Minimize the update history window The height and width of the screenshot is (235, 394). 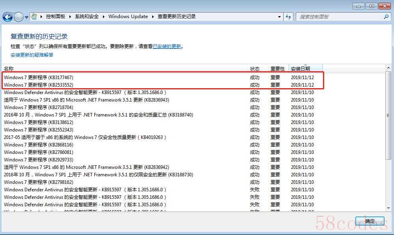click(x=359, y=6)
